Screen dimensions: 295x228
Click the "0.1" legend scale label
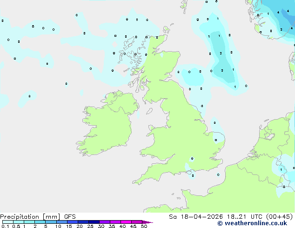click(5, 226)
